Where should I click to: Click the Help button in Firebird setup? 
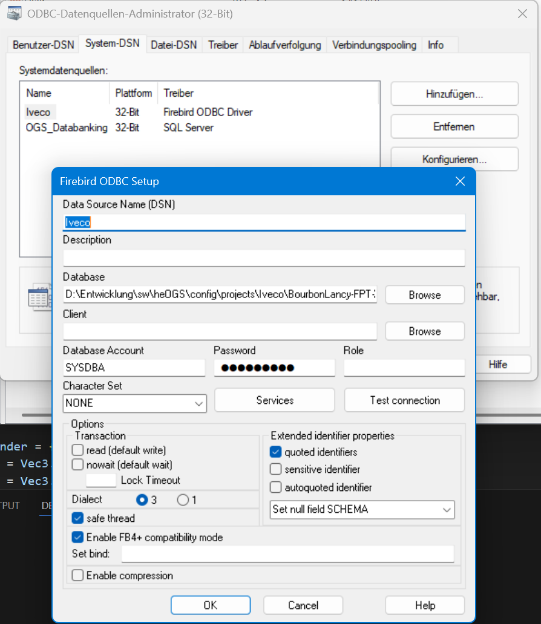click(425, 605)
